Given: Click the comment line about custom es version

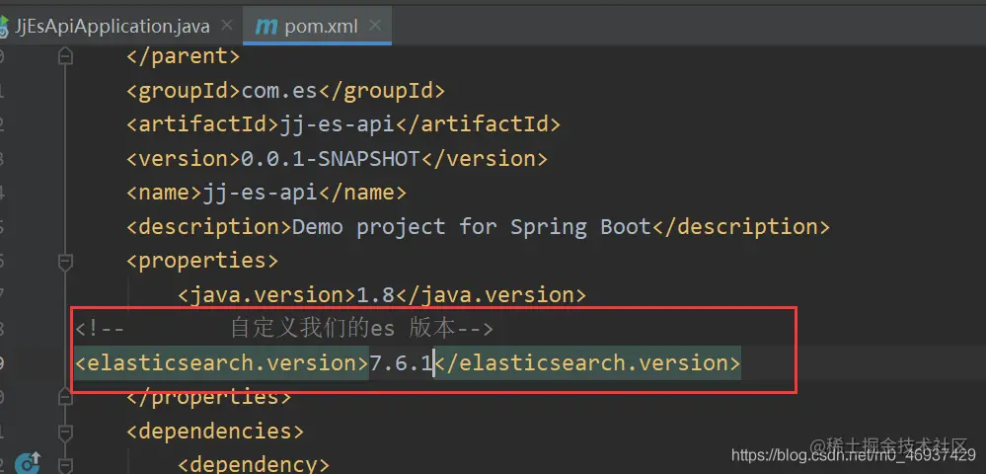Looking at the screenshot, I should tap(285, 329).
